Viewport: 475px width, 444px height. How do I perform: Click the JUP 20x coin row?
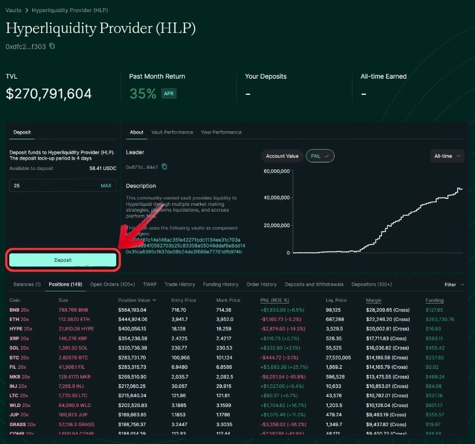[x=19, y=415]
